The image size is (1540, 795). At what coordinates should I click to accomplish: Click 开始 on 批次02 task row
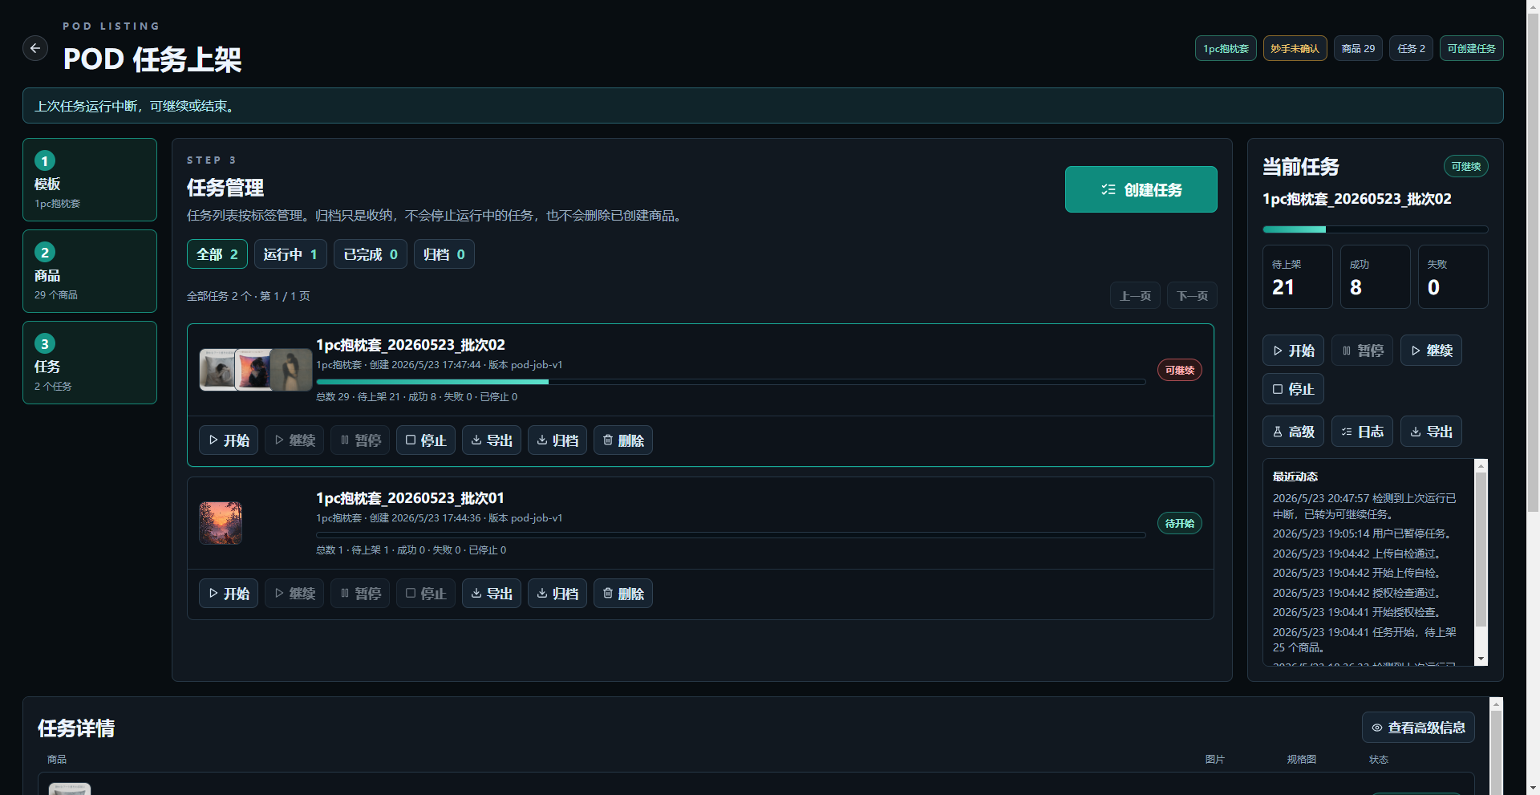coord(229,440)
